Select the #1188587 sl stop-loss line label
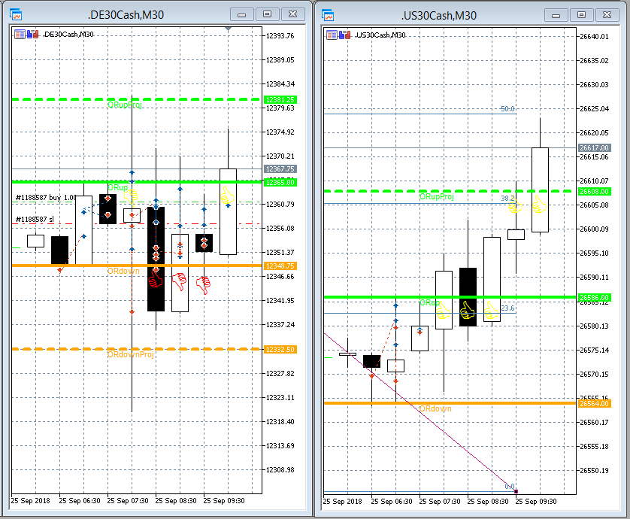 35,220
